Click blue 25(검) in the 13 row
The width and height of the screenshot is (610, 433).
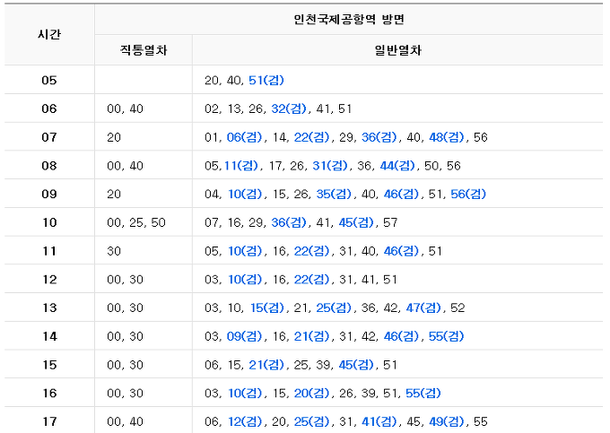[334, 307]
